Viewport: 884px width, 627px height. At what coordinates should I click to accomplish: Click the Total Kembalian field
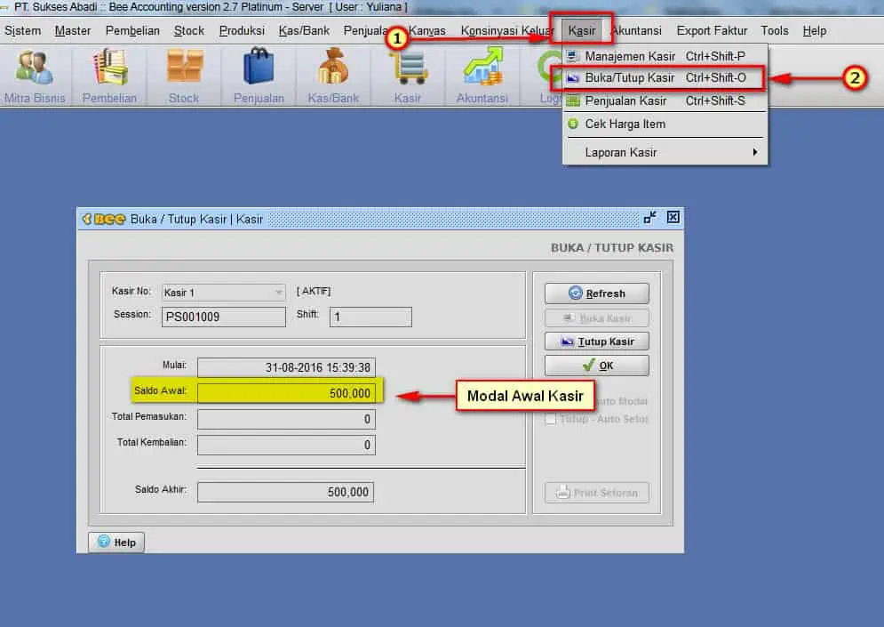tap(286, 445)
